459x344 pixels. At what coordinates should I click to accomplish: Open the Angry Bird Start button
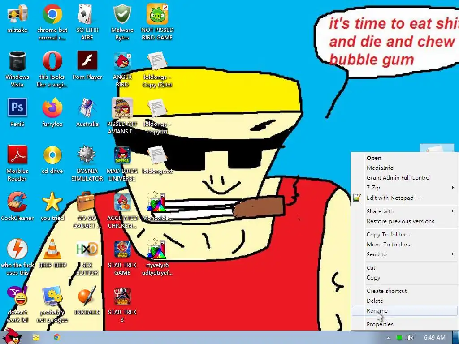click(x=12, y=336)
